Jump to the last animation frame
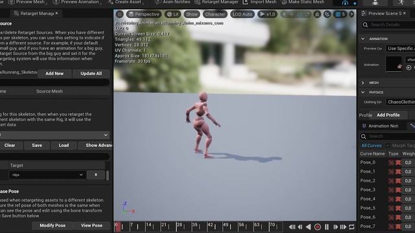This screenshot has width=415, height=233. pyautogui.click(x=343, y=227)
